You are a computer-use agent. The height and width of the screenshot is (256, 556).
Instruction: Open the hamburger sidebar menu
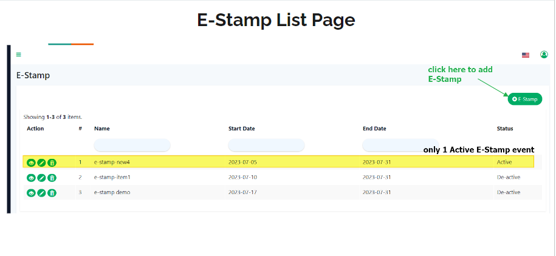point(19,55)
